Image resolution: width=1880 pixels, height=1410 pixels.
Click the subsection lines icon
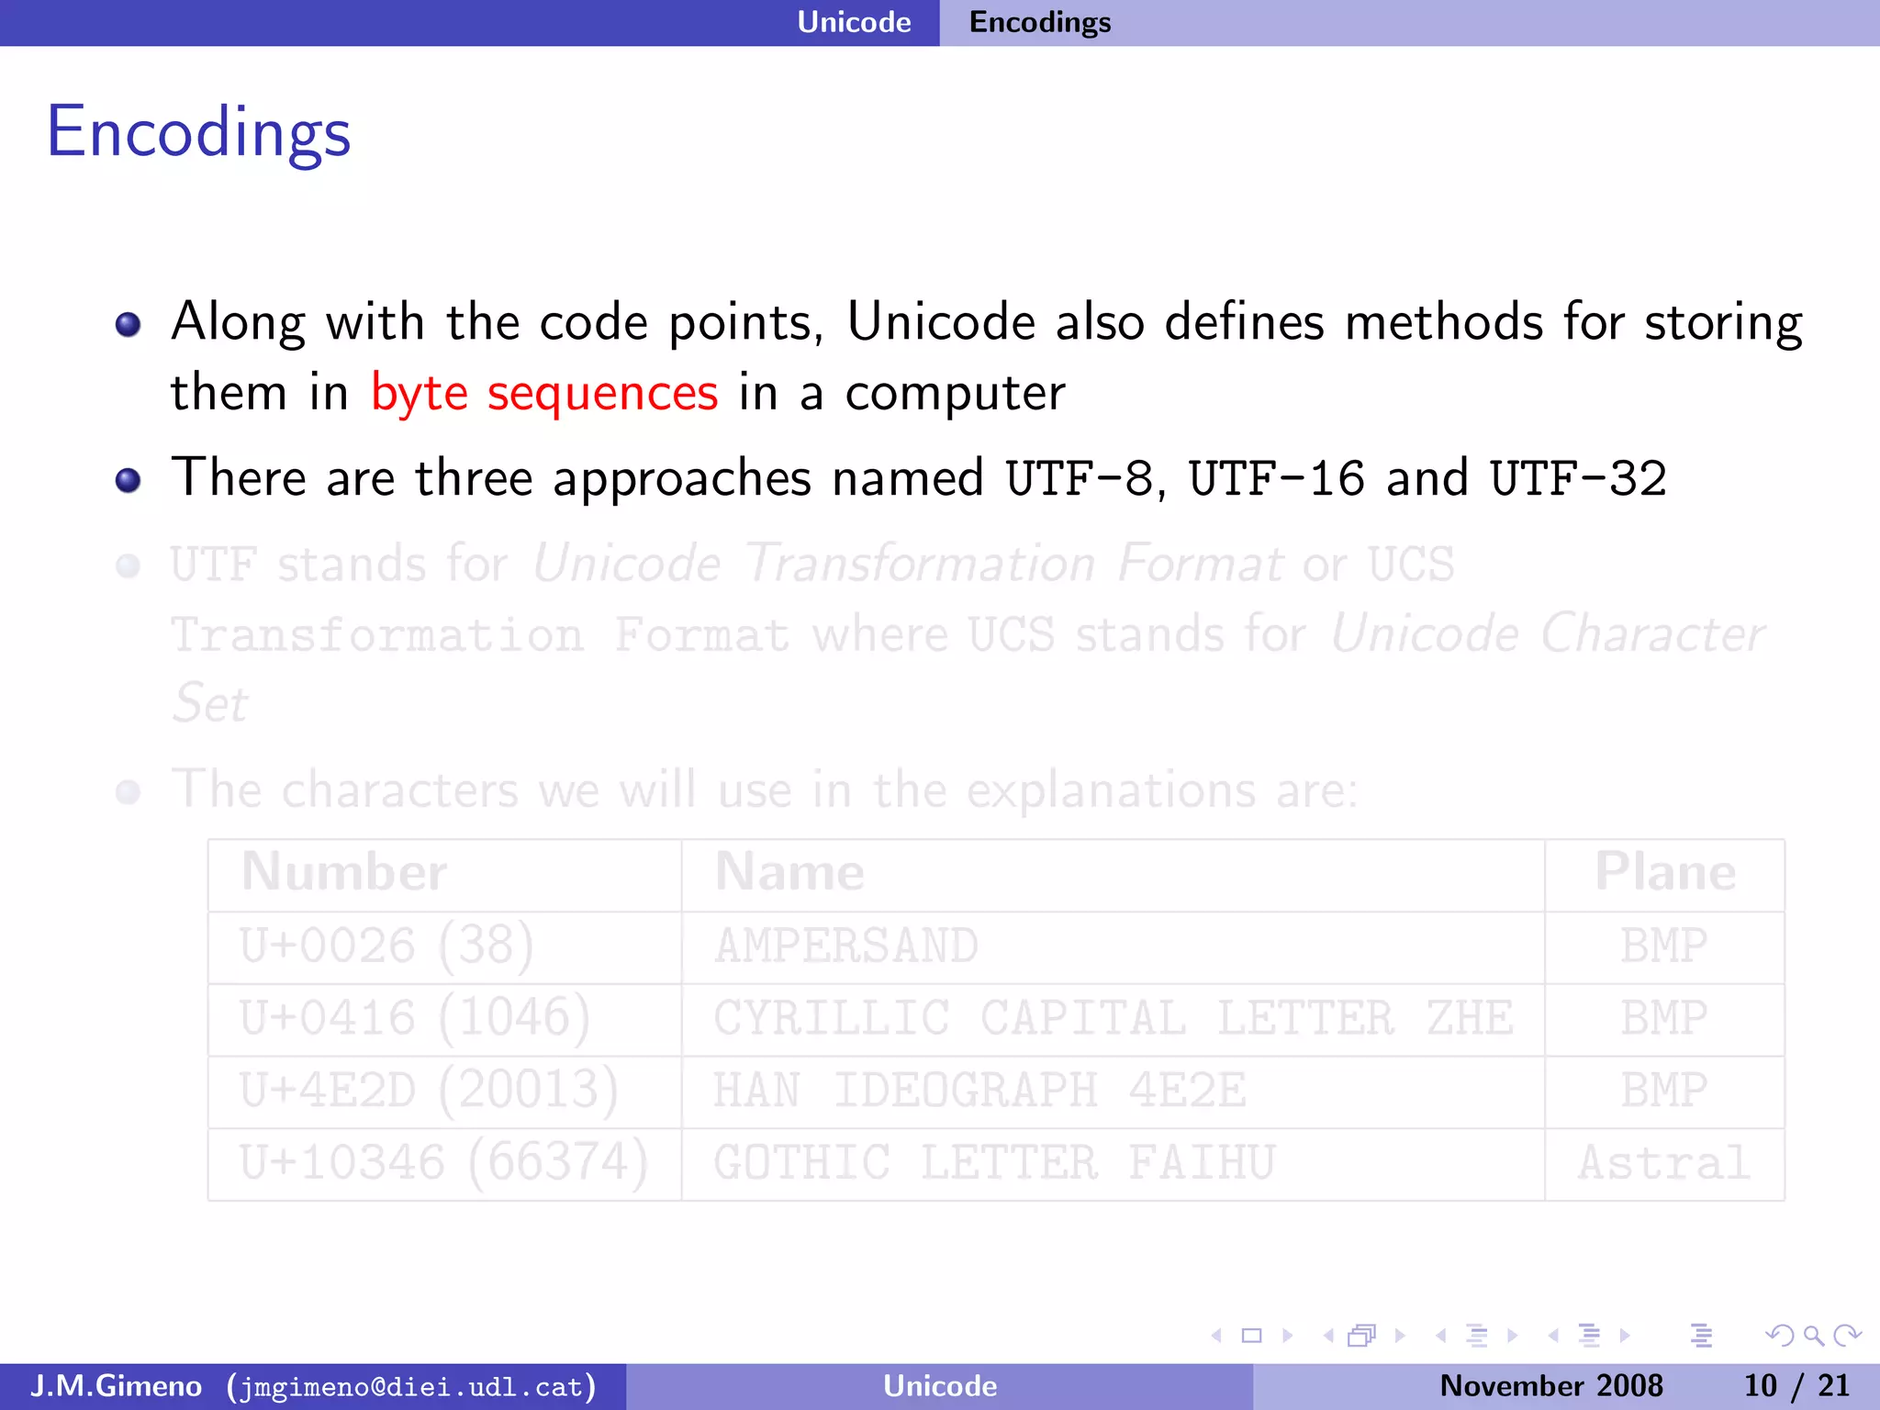[1477, 1336]
